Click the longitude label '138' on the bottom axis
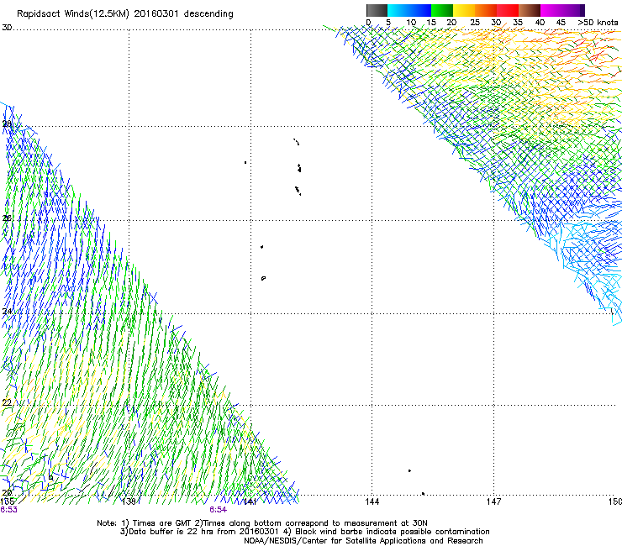The height and width of the screenshot is (546, 622). point(129,501)
